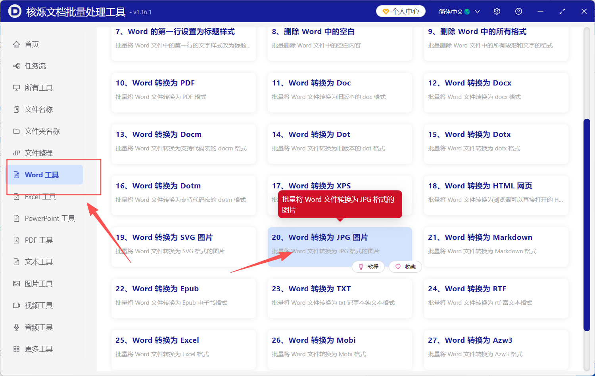
Task: Click the 教程 tutorial button
Action: (x=369, y=267)
